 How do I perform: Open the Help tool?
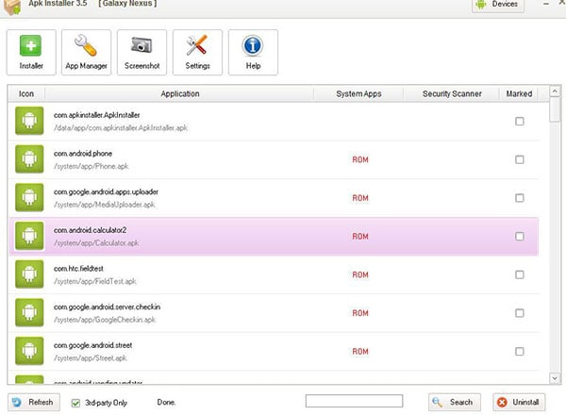[x=253, y=52]
